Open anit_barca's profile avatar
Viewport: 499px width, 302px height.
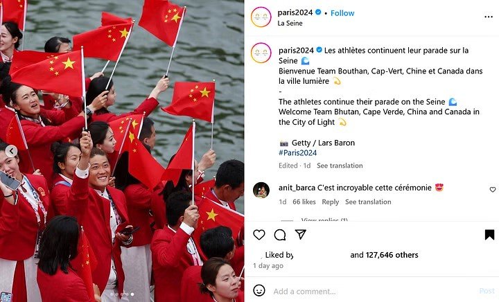[261, 190]
